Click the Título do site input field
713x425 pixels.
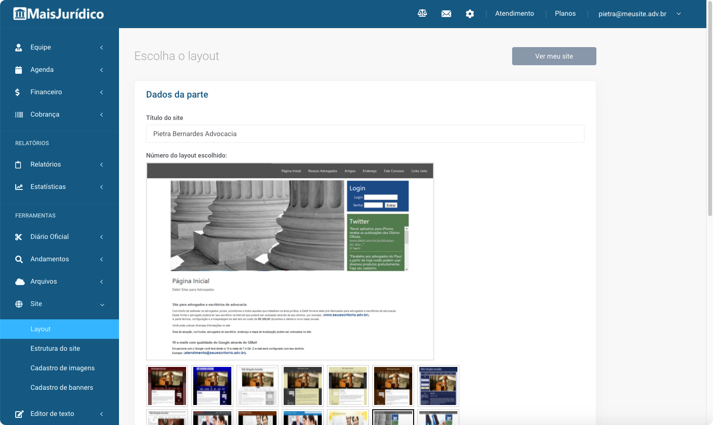click(365, 134)
